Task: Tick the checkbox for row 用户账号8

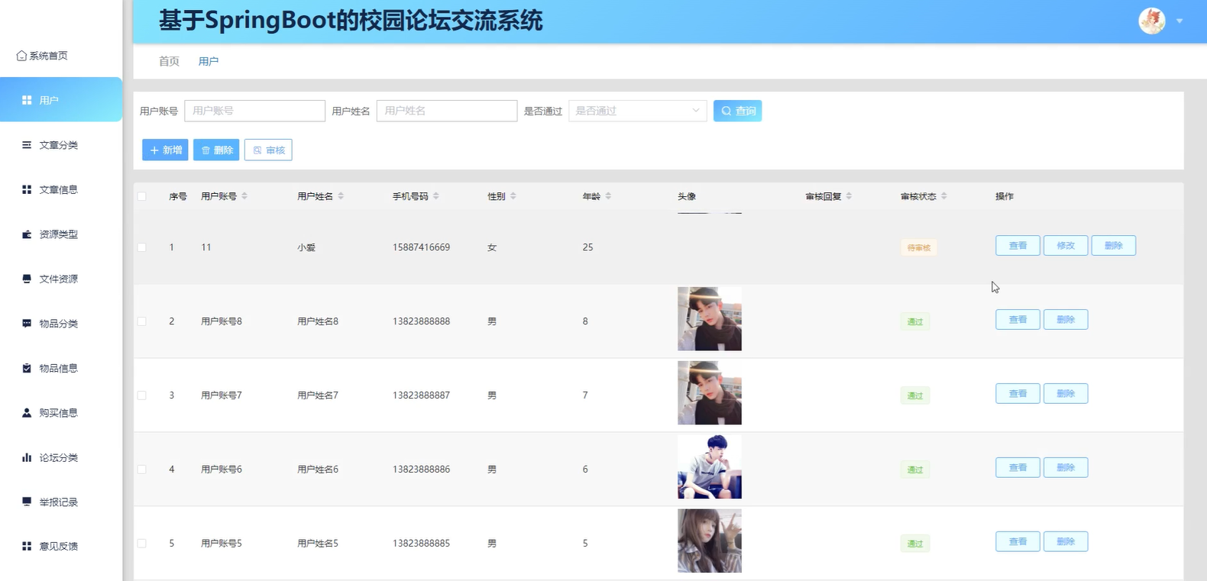Action: click(142, 321)
